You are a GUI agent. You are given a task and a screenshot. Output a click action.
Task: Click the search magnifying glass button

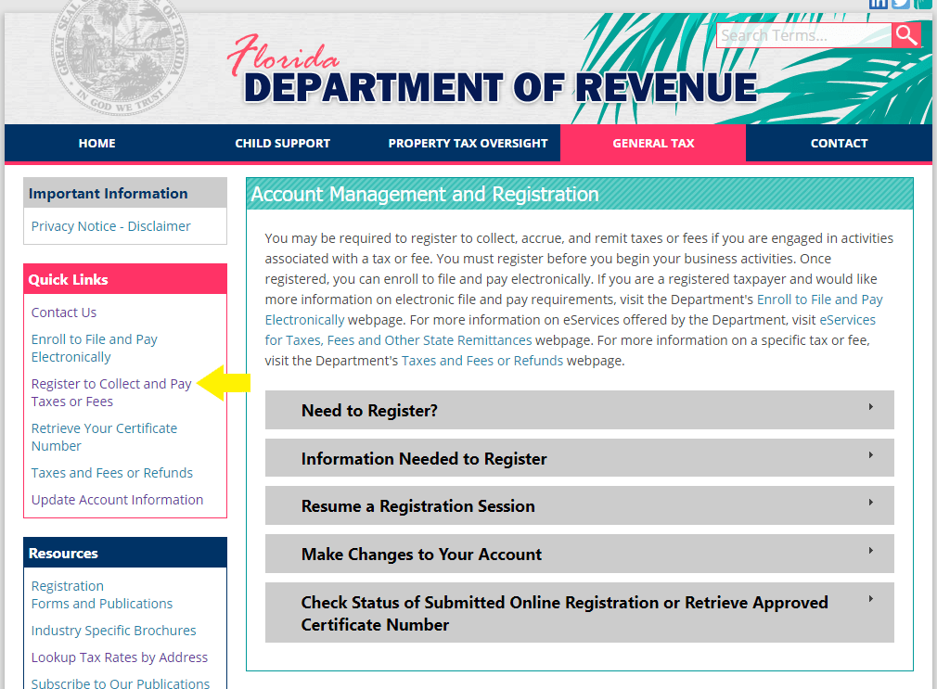point(906,35)
